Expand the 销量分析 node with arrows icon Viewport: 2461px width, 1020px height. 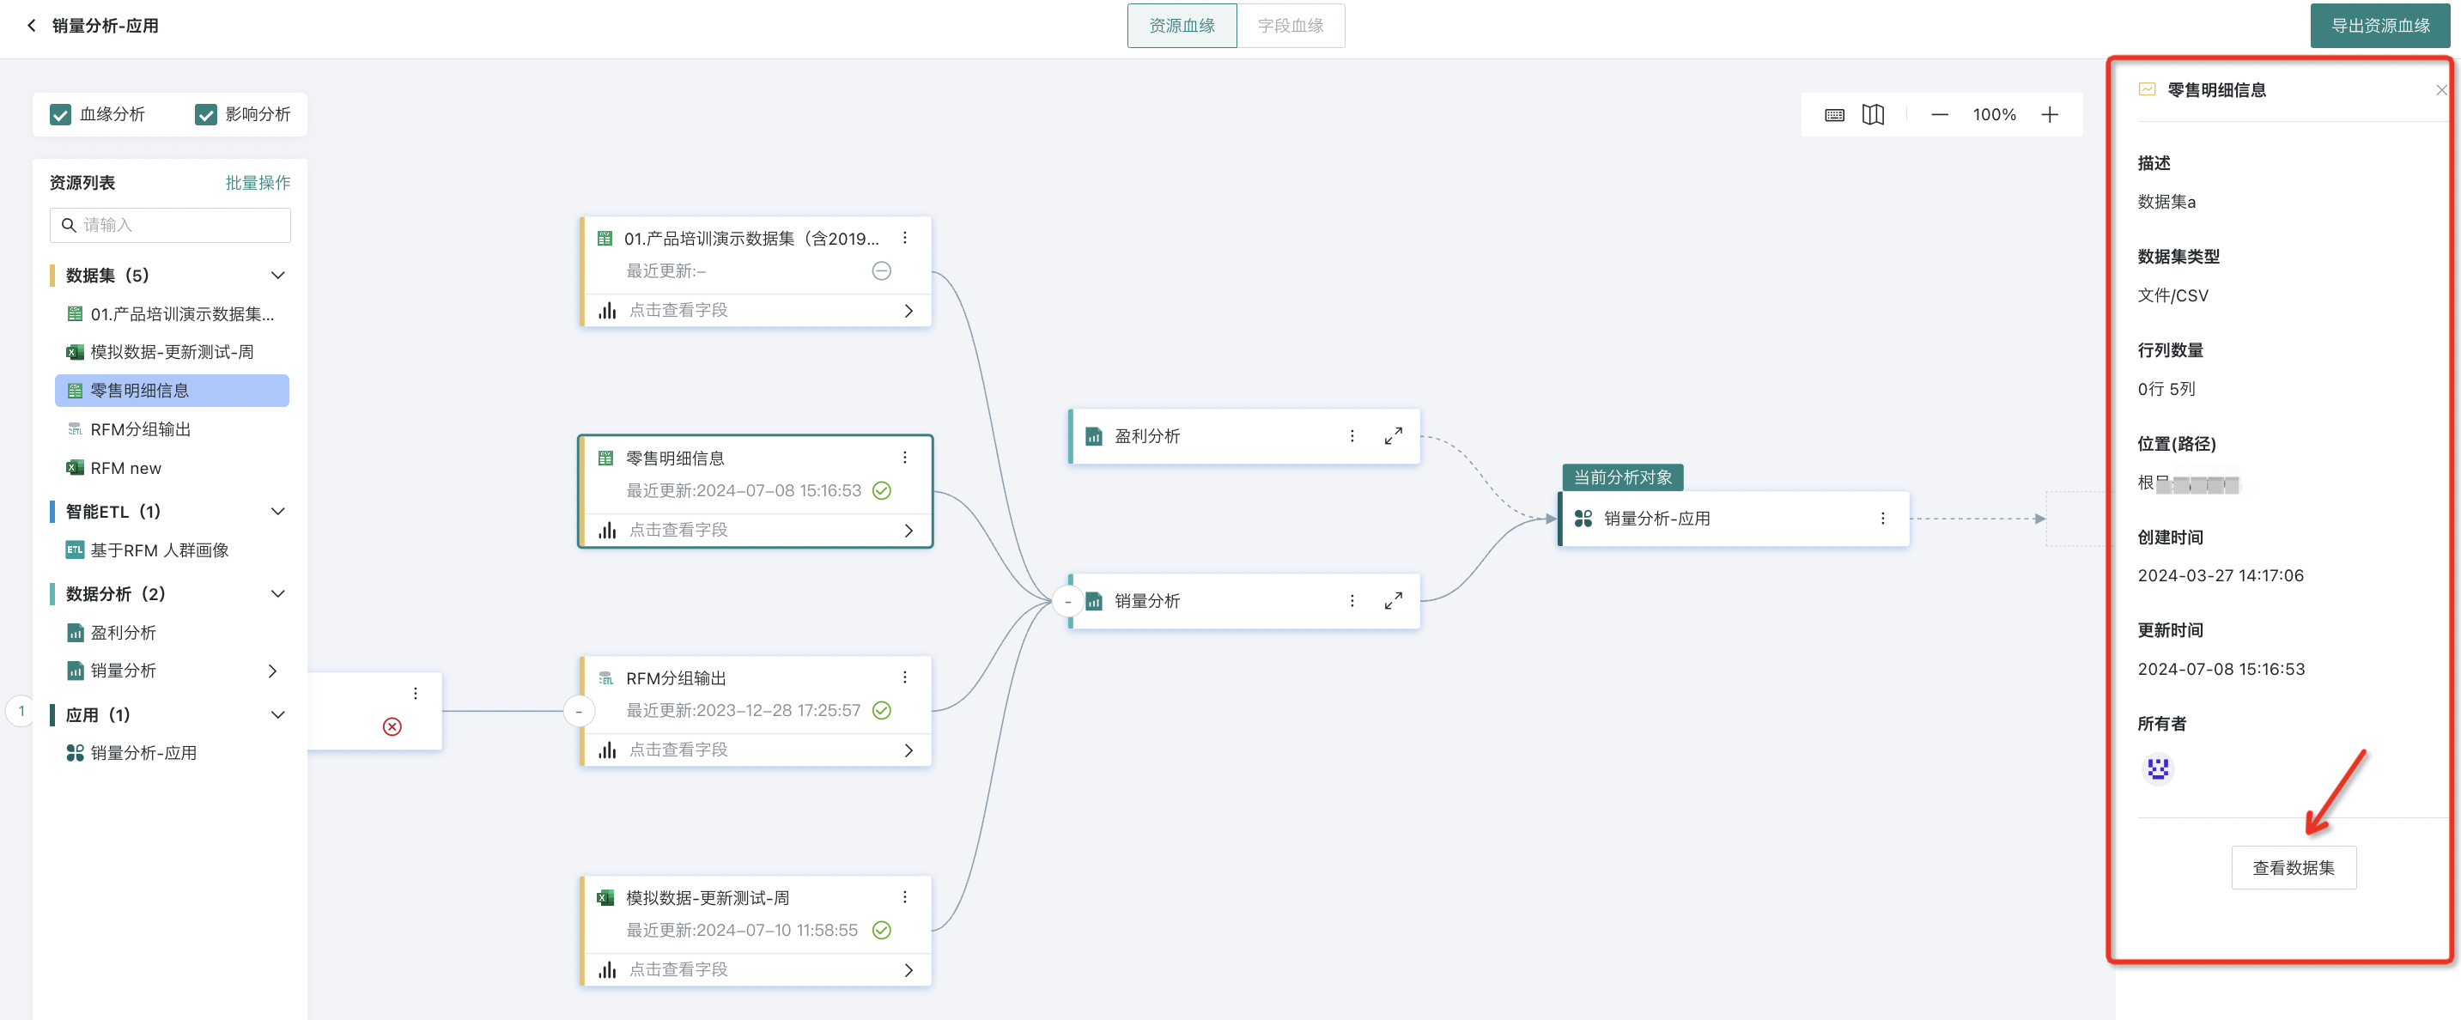(1393, 601)
